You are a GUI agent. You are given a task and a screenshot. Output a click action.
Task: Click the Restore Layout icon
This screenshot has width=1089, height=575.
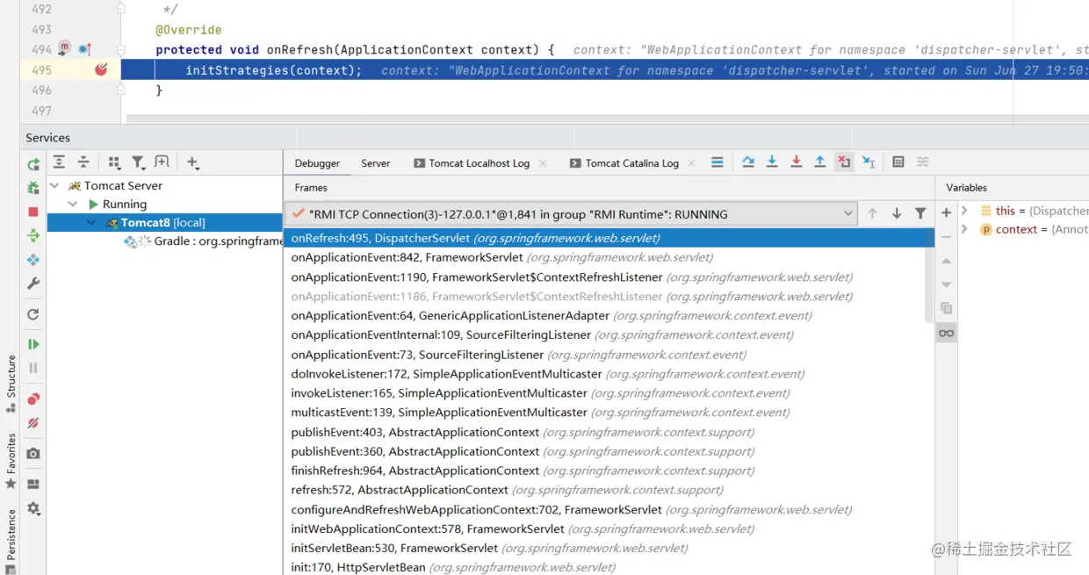tap(33, 484)
